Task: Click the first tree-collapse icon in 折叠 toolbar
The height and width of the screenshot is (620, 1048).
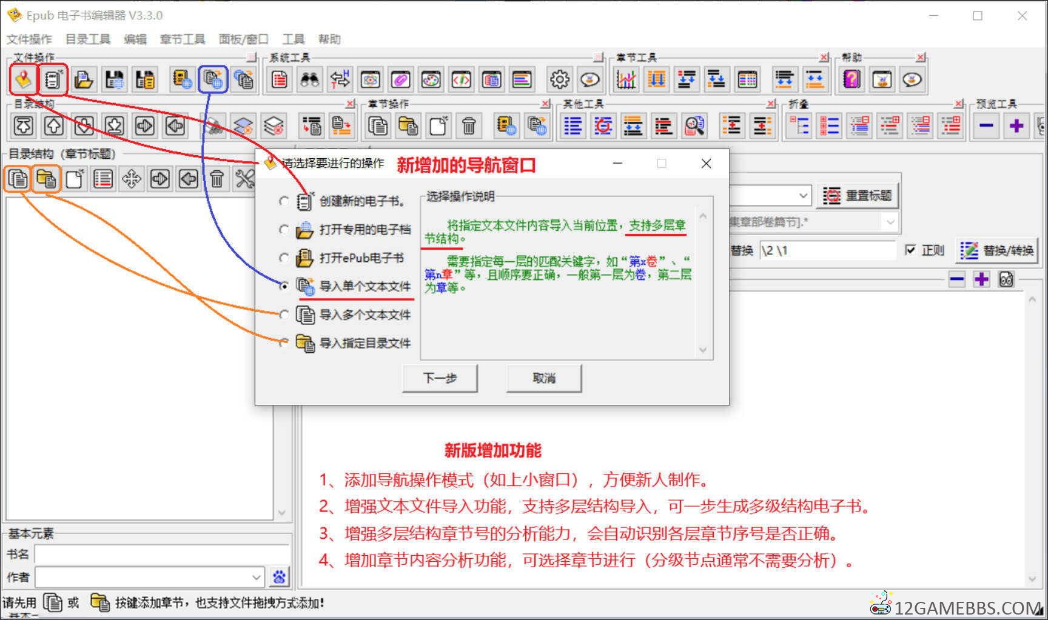Action: (x=799, y=126)
